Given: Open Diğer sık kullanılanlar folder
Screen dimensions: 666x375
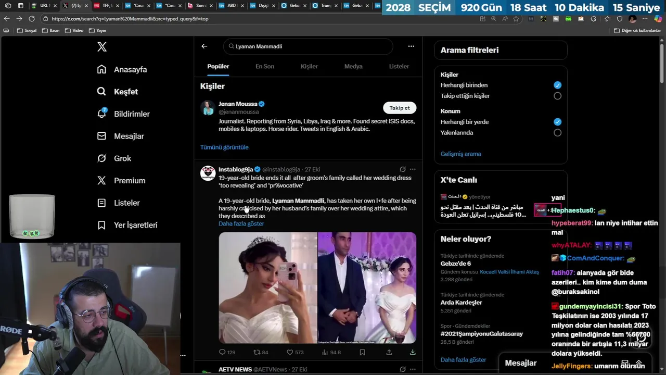Looking at the screenshot, I should click(637, 31).
